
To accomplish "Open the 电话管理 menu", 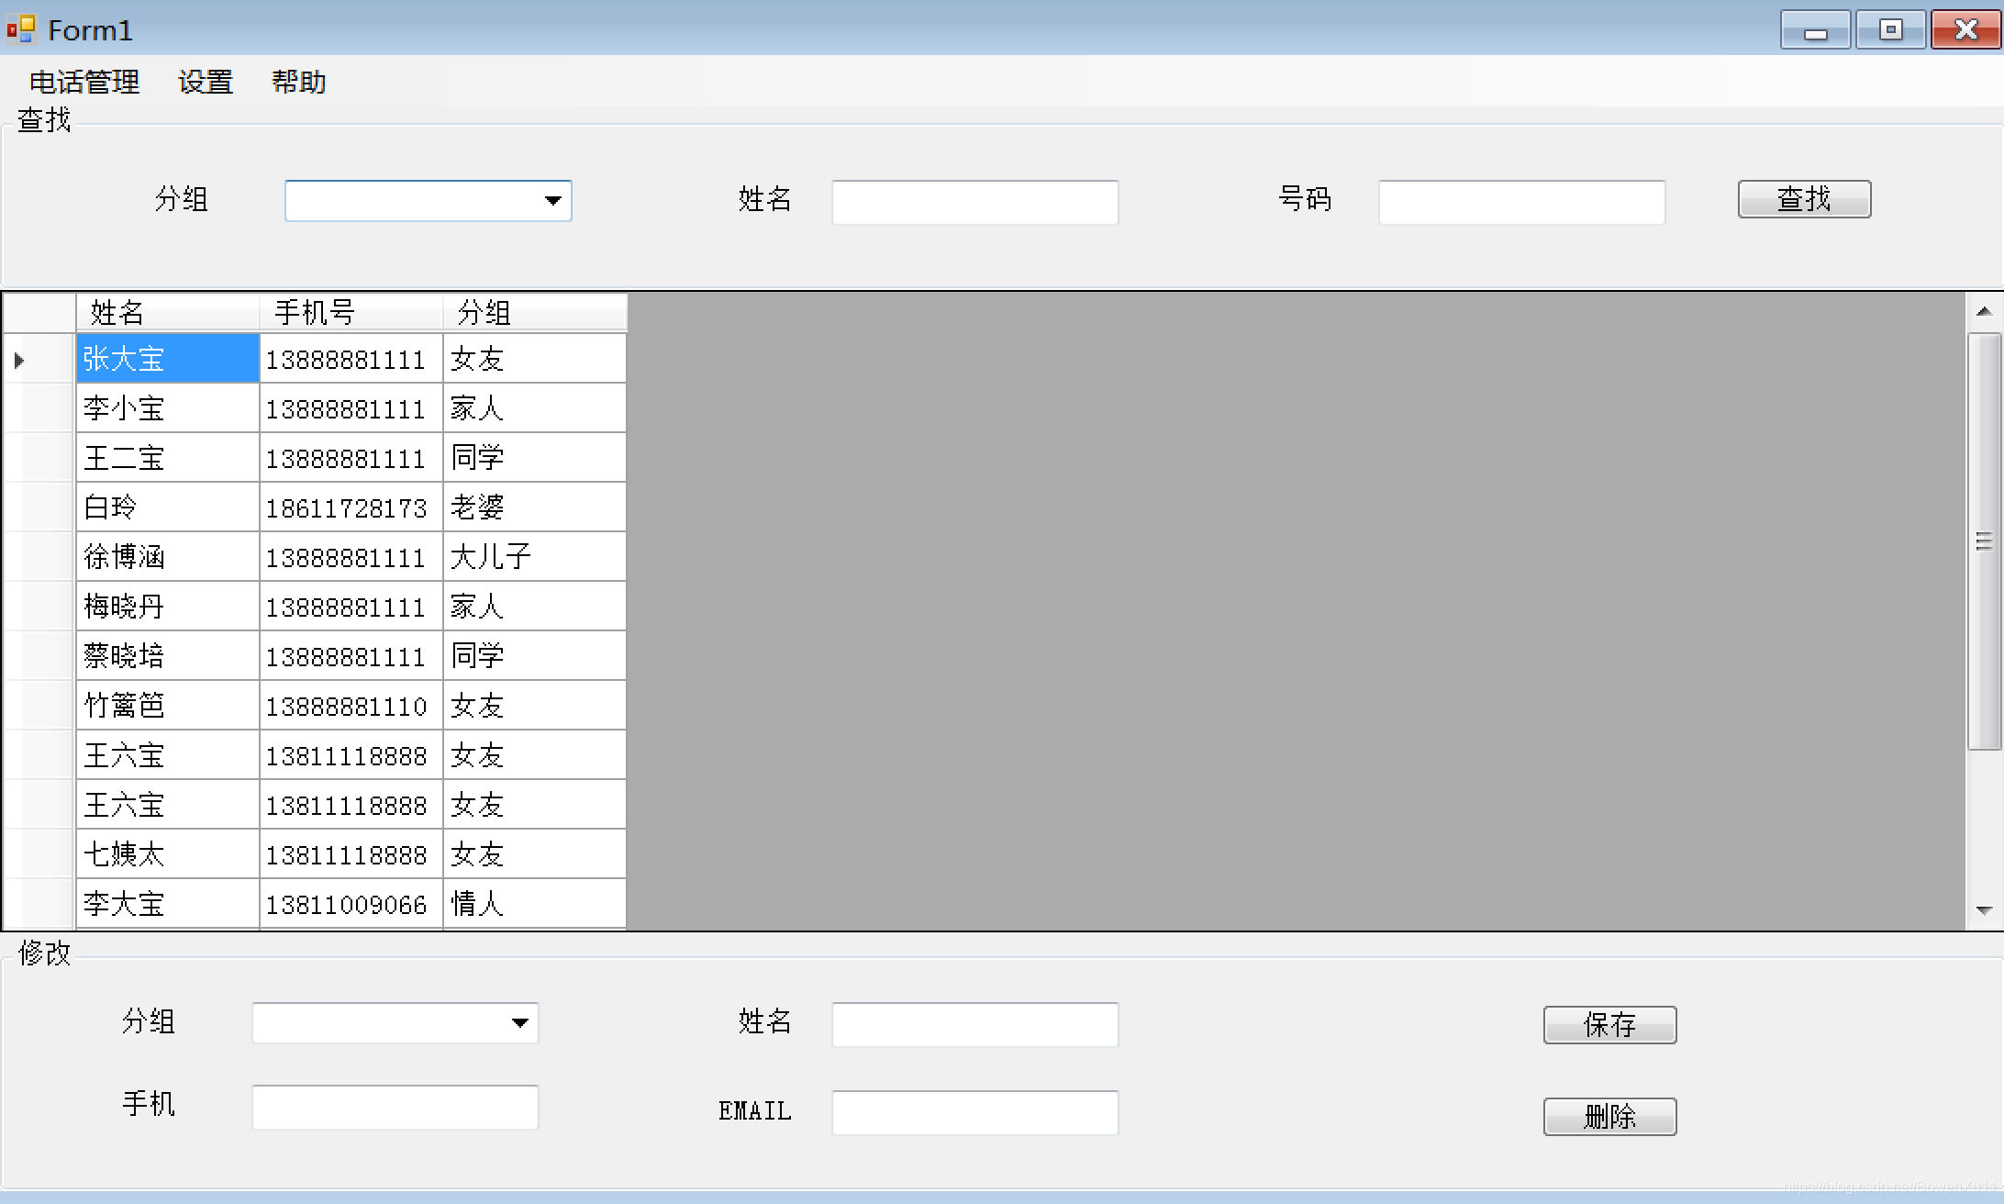I will pos(84,83).
